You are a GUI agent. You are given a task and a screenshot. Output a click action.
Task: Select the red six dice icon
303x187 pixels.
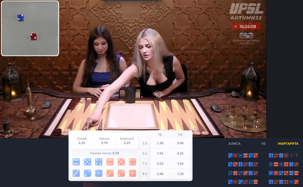pyautogui.click(x=110, y=162)
